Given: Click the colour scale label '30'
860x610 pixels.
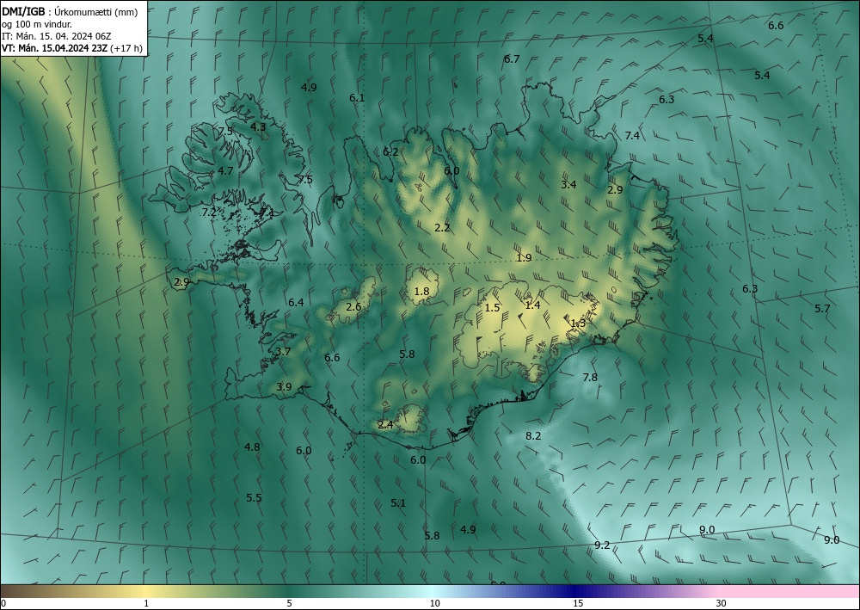Looking at the screenshot, I should (x=722, y=603).
